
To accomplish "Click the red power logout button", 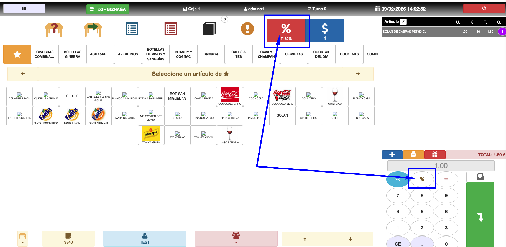I will click(484, 9).
